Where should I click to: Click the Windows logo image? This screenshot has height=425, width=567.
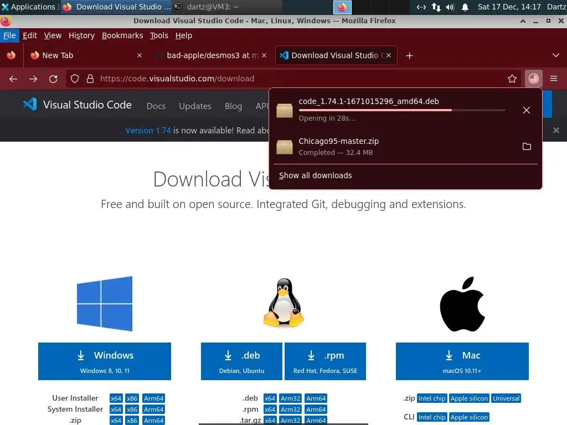[105, 304]
